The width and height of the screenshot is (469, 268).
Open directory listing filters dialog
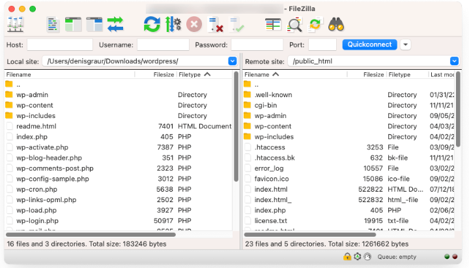coord(273,24)
